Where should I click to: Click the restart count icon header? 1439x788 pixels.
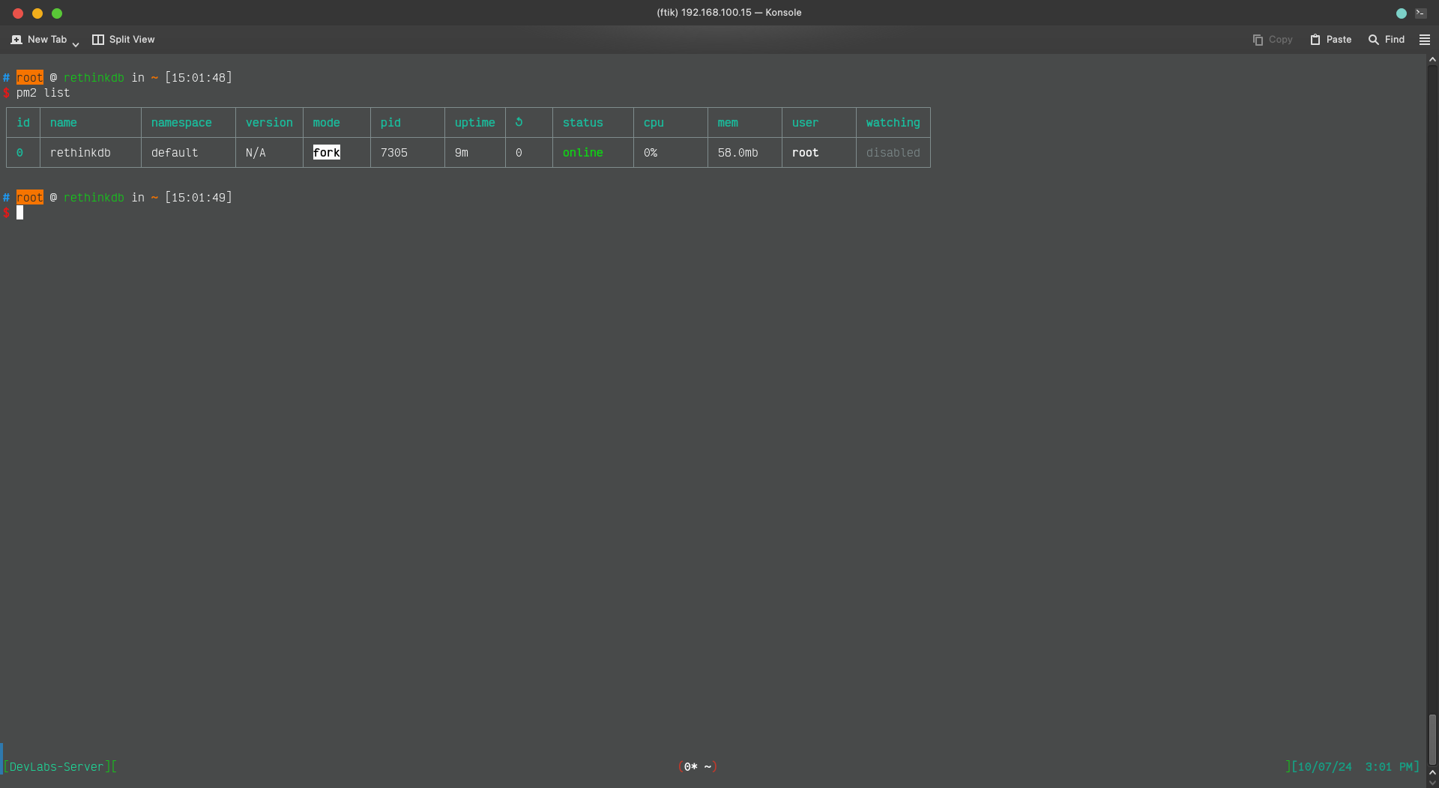click(x=519, y=122)
